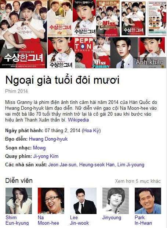Open producer Lim Ji-young link

[131, 165]
